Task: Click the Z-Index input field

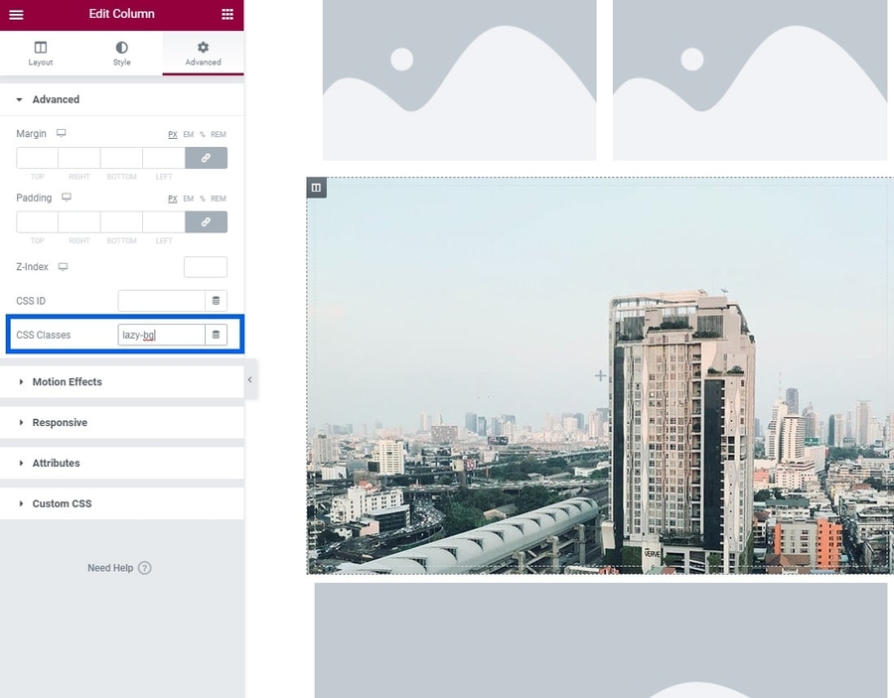Action: [x=205, y=267]
